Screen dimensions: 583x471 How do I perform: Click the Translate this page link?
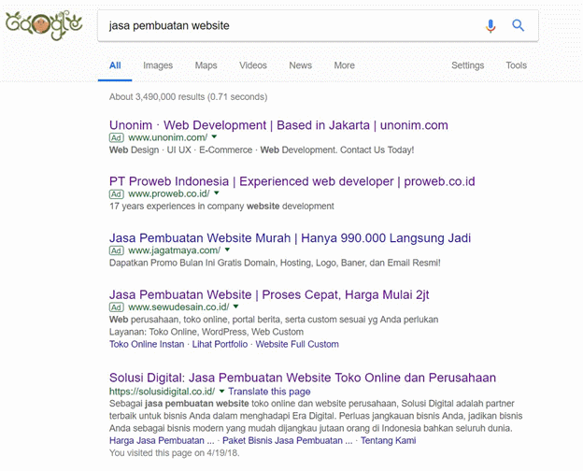(x=269, y=392)
